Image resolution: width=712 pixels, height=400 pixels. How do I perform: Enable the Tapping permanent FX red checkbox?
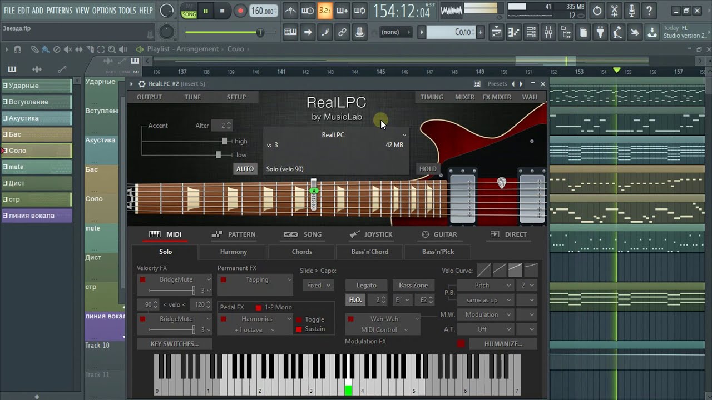click(224, 280)
